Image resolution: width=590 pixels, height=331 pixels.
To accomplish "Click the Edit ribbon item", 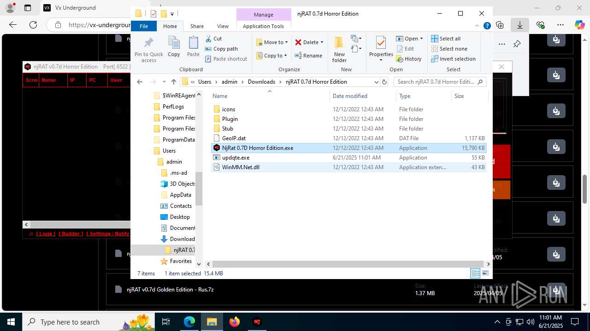I will [x=405, y=49].
